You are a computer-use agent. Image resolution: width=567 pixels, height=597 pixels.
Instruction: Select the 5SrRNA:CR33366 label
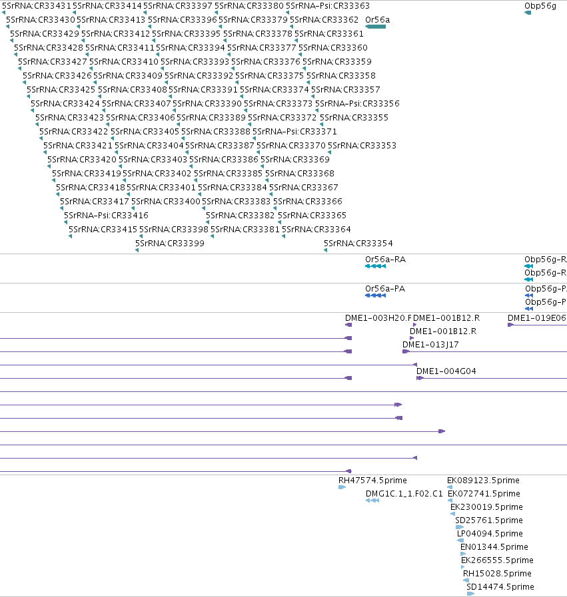point(308,201)
